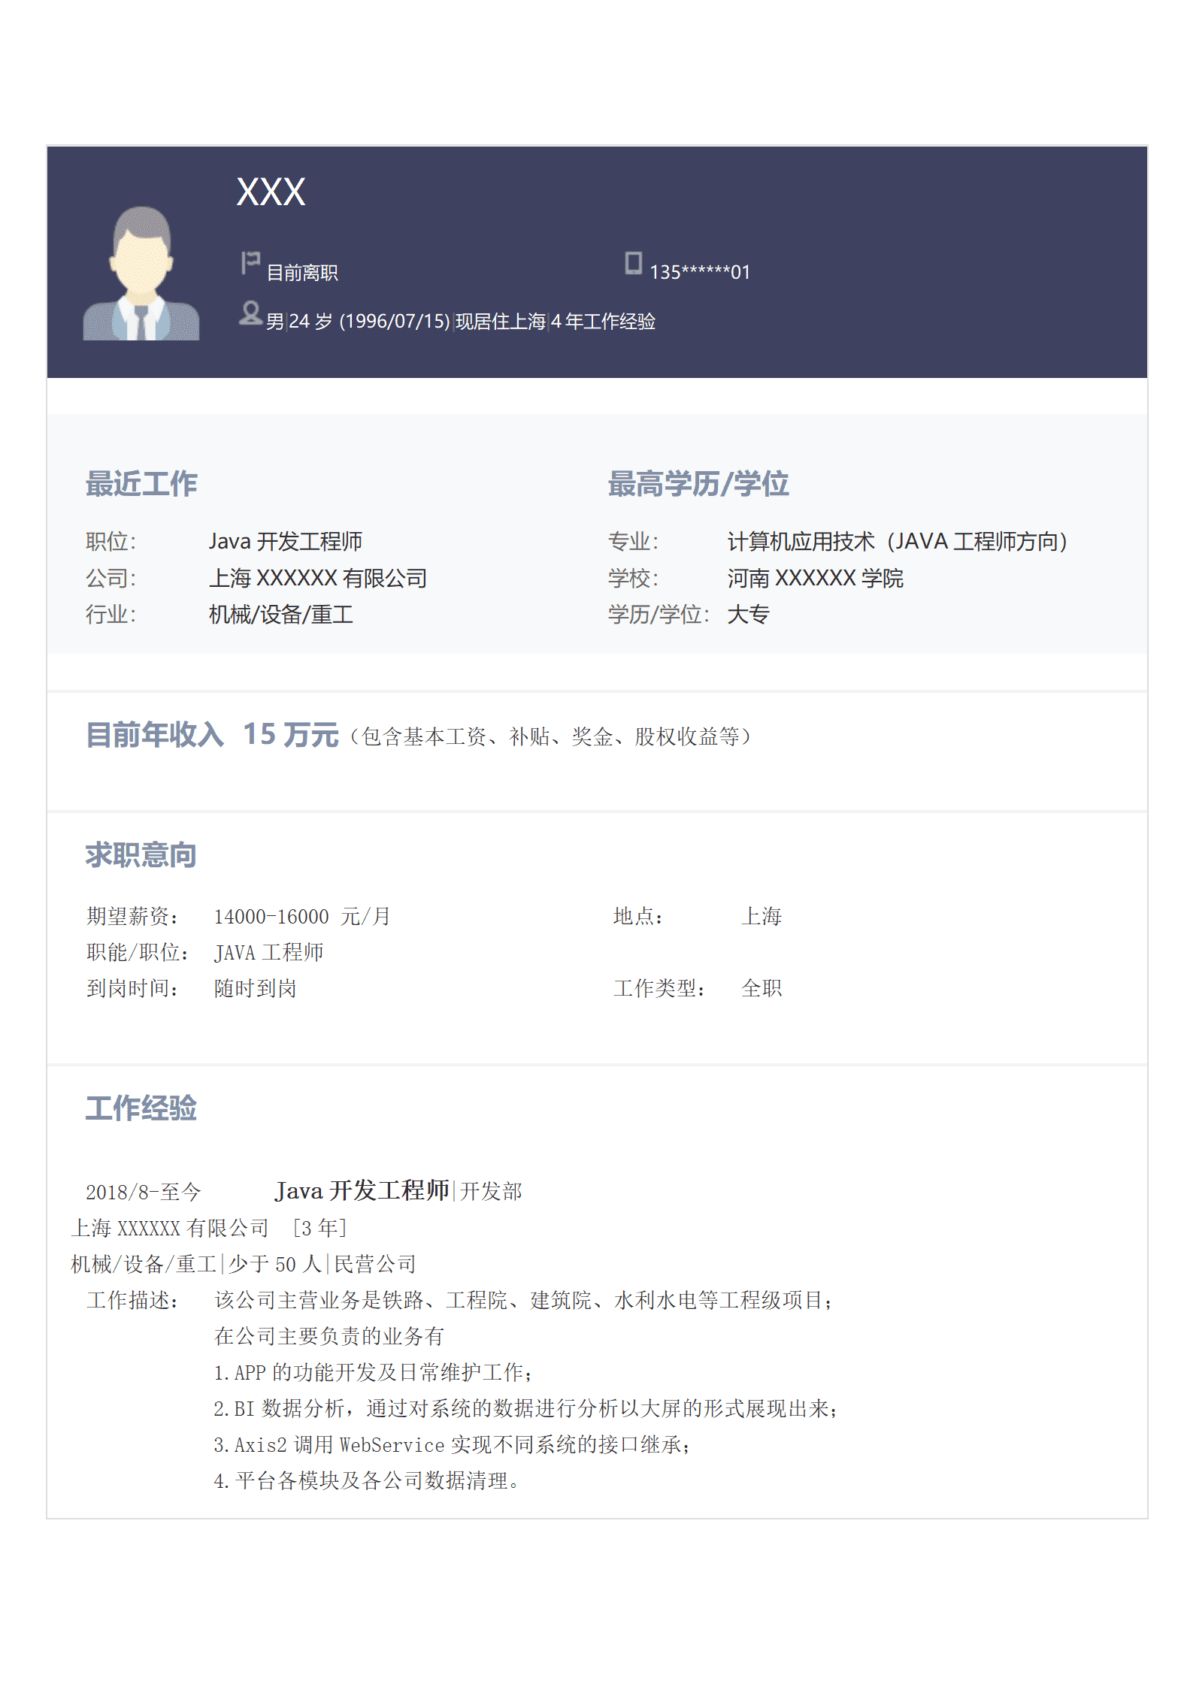The width and height of the screenshot is (1193, 1687).
Task: Click the flag icon beside 目前离职
Action: tap(250, 263)
